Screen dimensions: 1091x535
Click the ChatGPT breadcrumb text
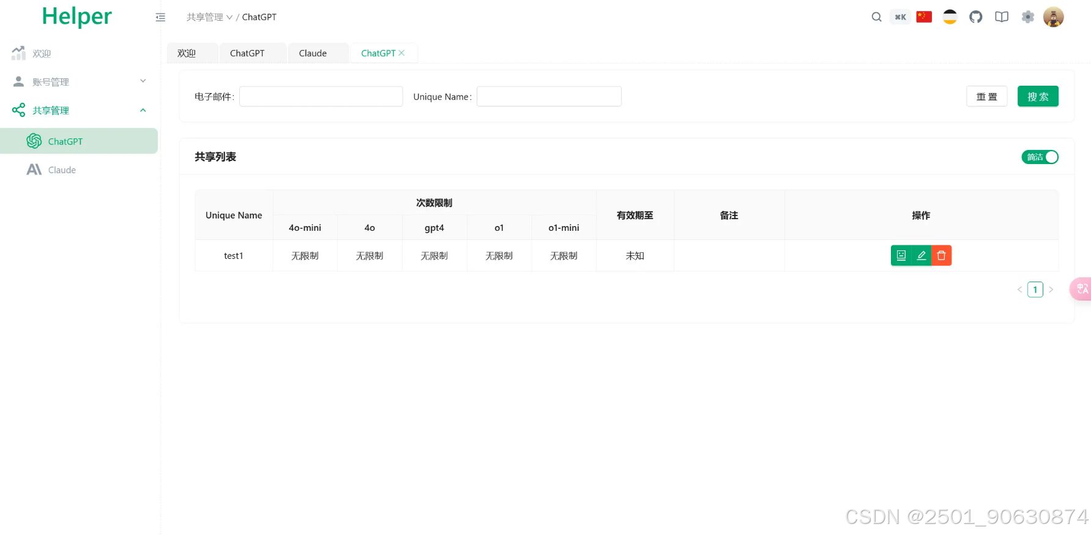259,17
